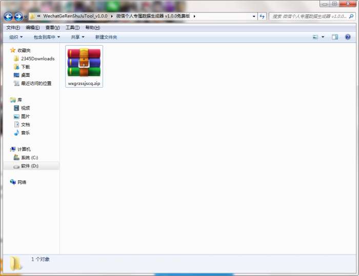The image size is (359, 276).
Task: Open the 文档 library
Action: 26,124
